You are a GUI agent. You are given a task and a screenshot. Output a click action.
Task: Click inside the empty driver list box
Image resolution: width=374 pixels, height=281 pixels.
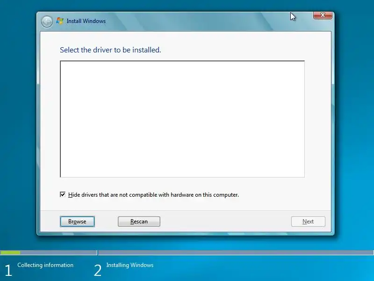tap(182, 119)
